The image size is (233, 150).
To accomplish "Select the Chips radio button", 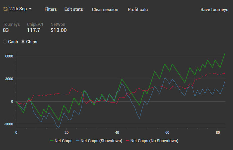I will click(23, 42).
